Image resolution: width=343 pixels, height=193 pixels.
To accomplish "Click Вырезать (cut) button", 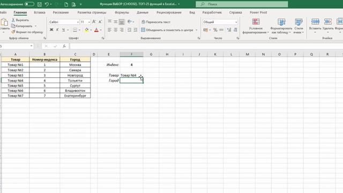I will tap(20, 20).
